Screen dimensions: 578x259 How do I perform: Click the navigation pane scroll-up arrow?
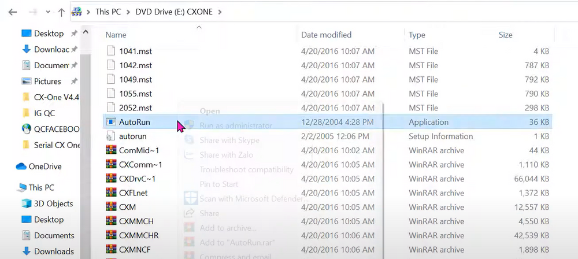86,32
